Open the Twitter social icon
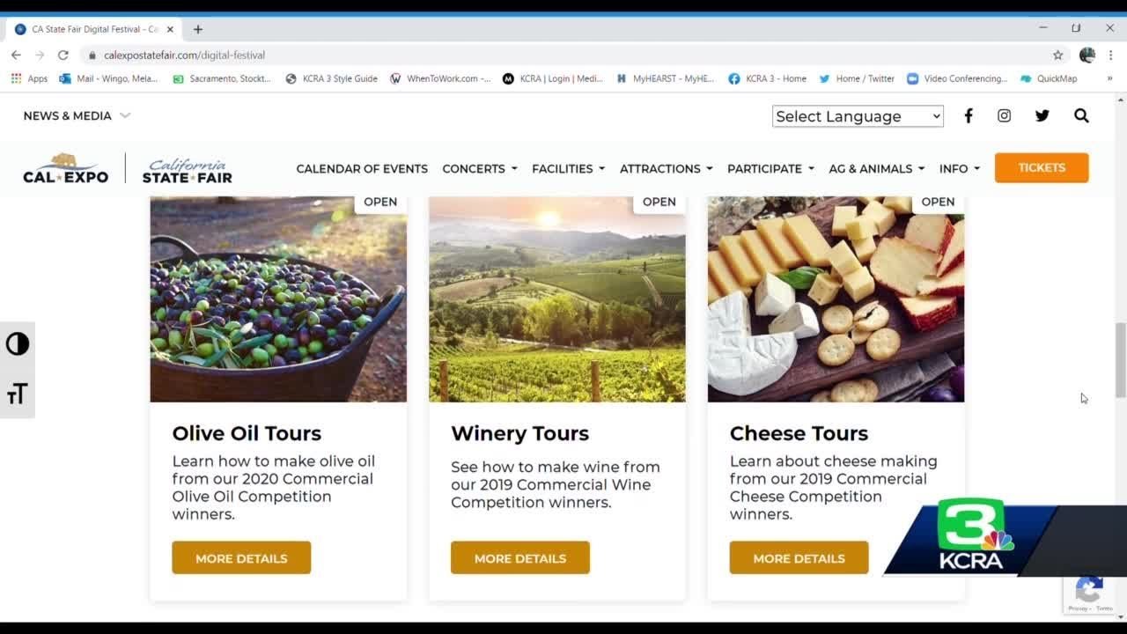This screenshot has height=634, width=1127. 1042,115
